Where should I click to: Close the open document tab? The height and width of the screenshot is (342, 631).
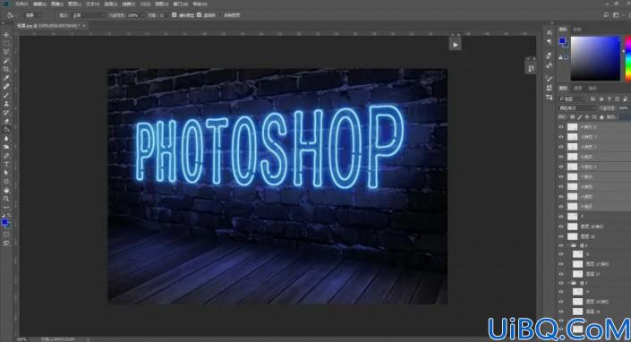click(84, 25)
